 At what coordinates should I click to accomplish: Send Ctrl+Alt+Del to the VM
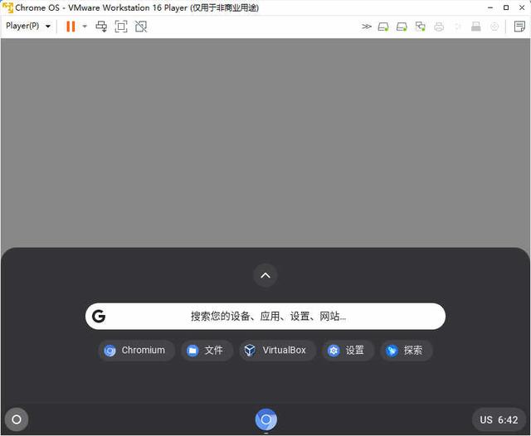pos(101,27)
